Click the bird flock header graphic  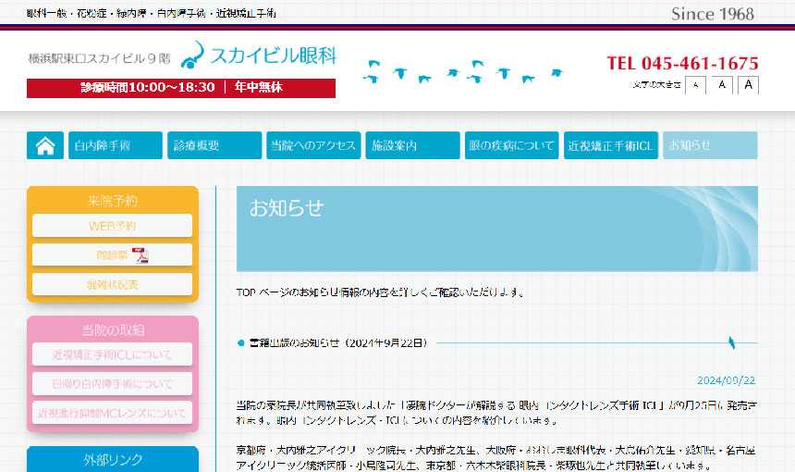[x=463, y=71]
